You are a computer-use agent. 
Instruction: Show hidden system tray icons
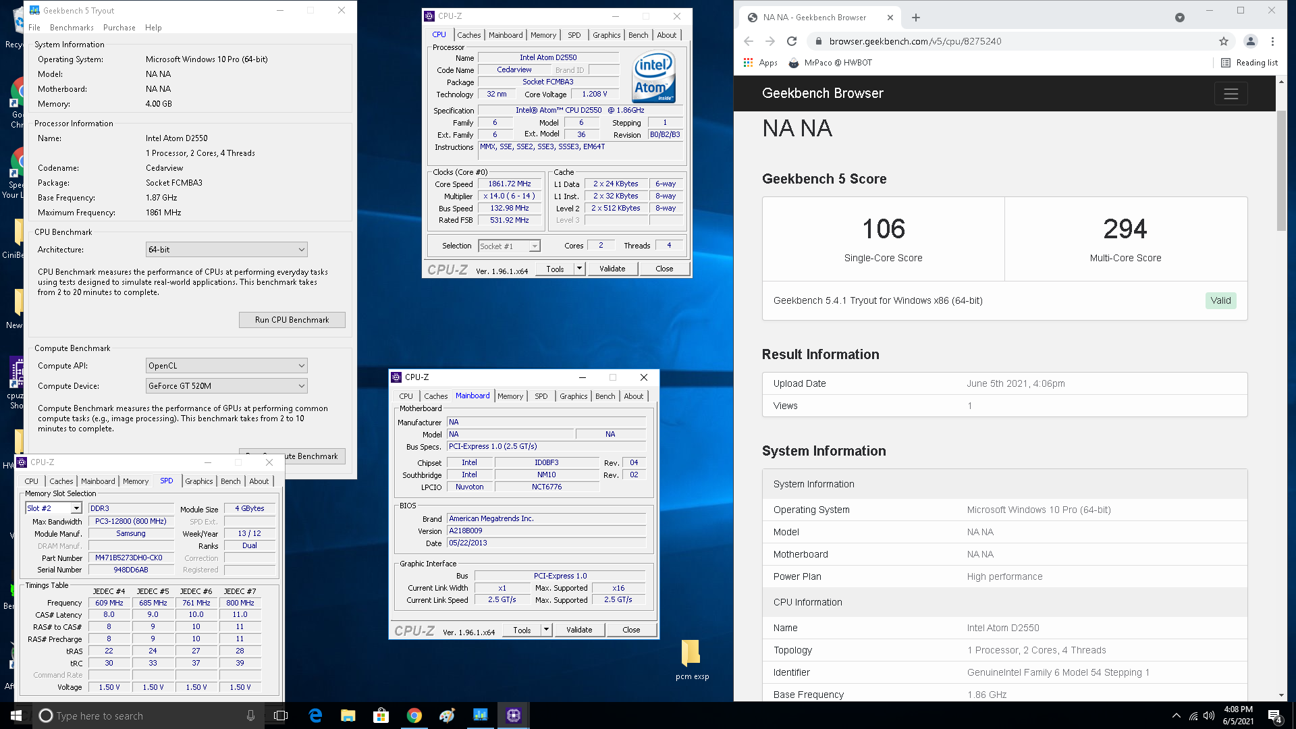(1177, 715)
